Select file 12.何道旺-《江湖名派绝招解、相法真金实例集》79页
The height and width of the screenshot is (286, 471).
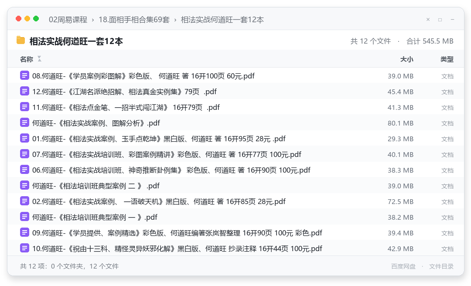pyautogui.click(x=235, y=91)
